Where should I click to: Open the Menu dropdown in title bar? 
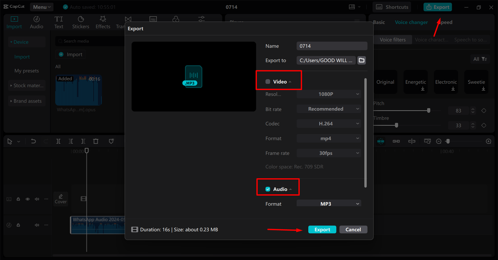(x=42, y=7)
